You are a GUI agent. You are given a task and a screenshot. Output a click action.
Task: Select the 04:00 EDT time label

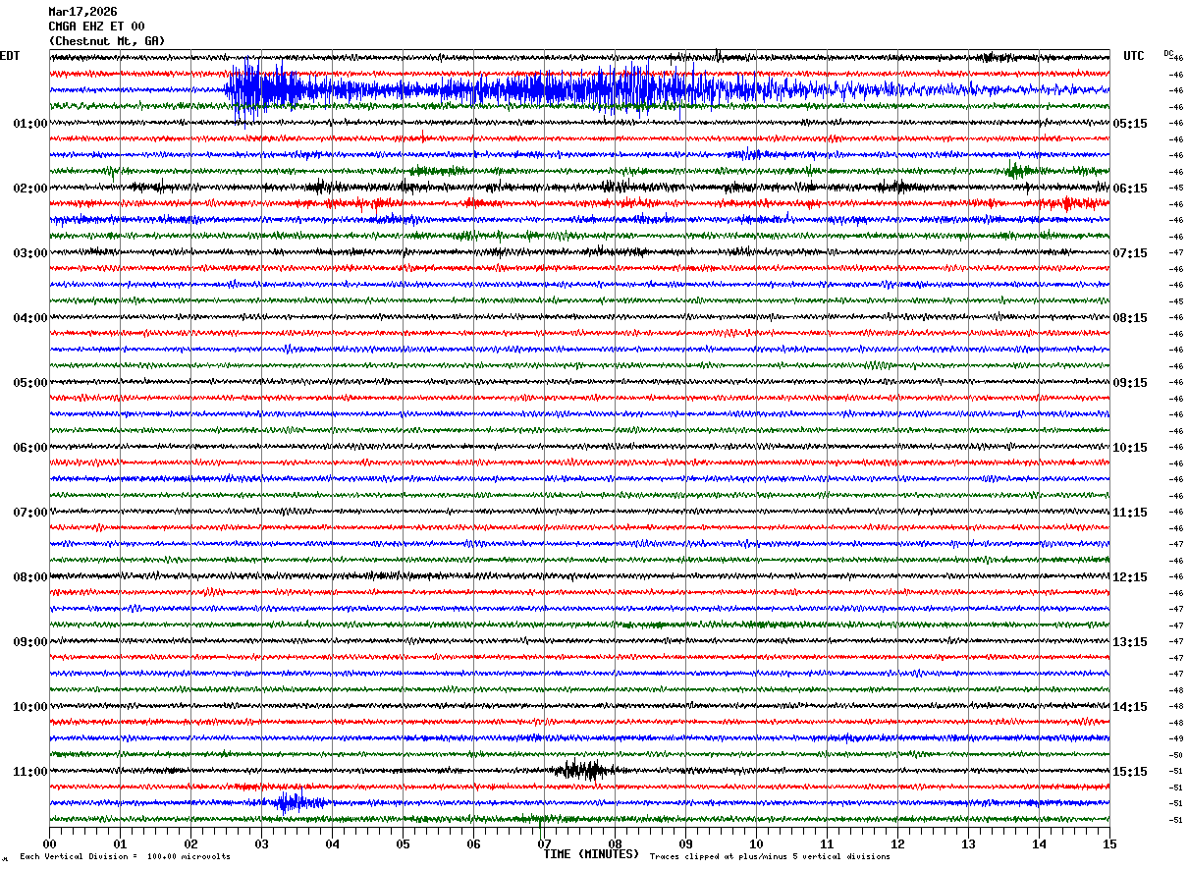point(30,318)
